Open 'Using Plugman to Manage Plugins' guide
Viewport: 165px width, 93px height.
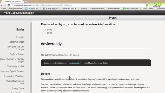[x=12, y=60]
